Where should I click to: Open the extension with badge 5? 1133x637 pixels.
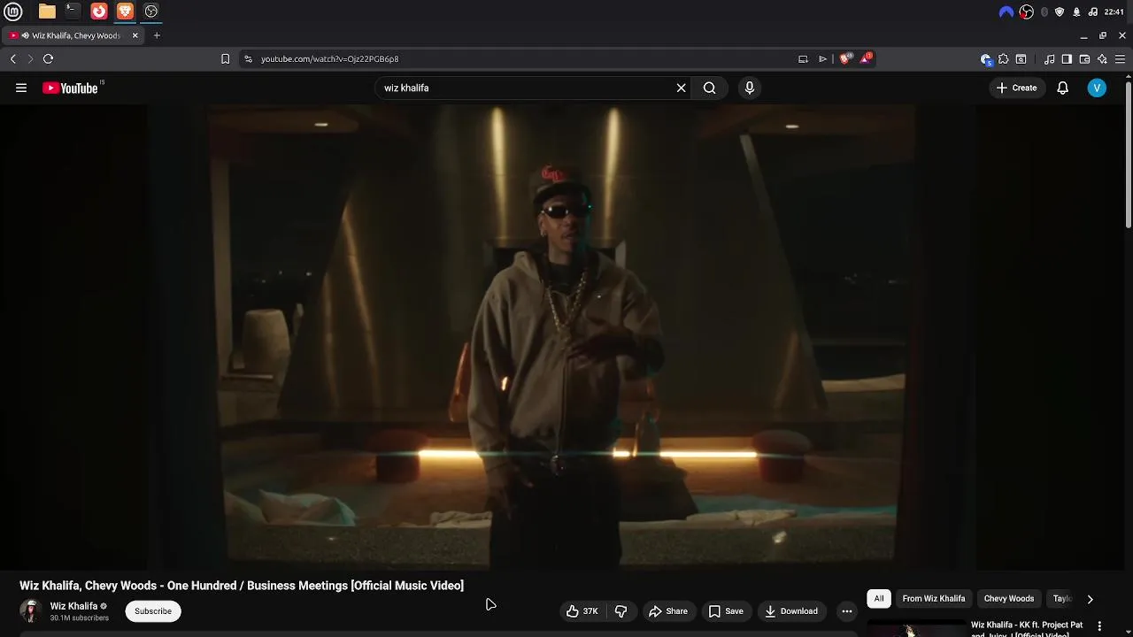986,59
